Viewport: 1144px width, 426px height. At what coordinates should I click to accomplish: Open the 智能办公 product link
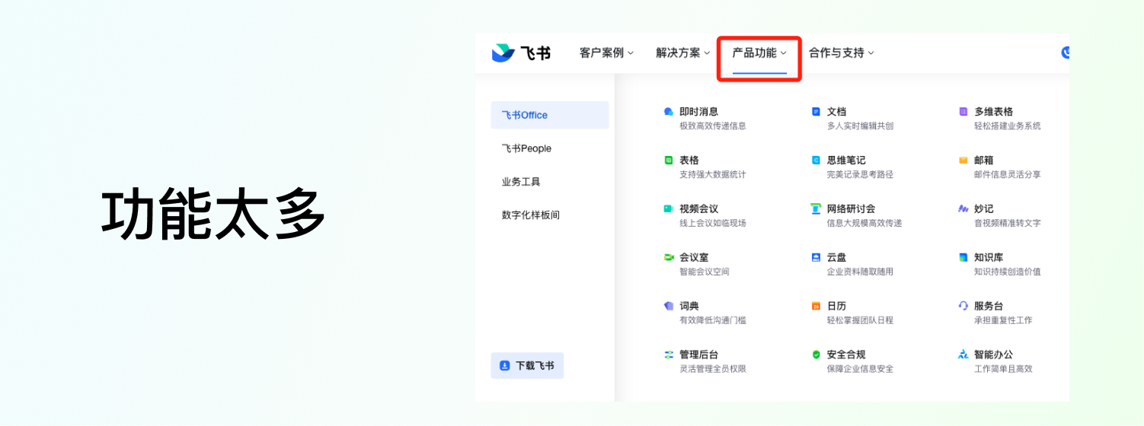[x=993, y=355]
